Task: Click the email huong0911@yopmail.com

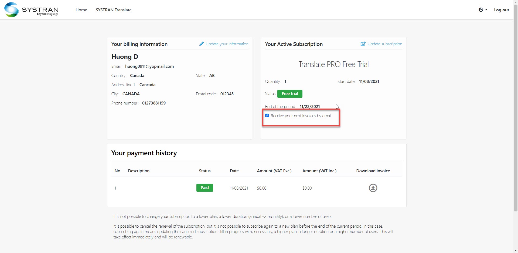Action: pyautogui.click(x=149, y=66)
